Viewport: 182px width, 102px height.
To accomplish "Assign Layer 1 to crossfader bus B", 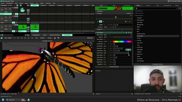I will [x=16, y=31].
